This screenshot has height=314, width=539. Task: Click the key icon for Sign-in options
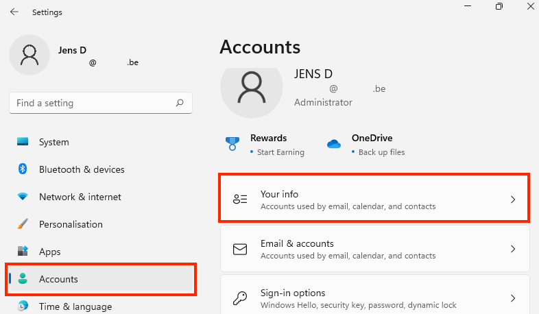(x=240, y=298)
